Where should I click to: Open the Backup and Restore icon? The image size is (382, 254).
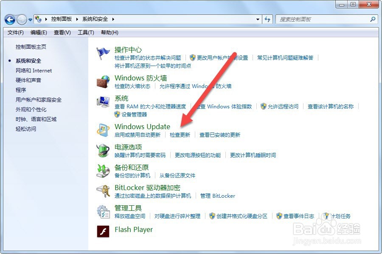point(103,171)
